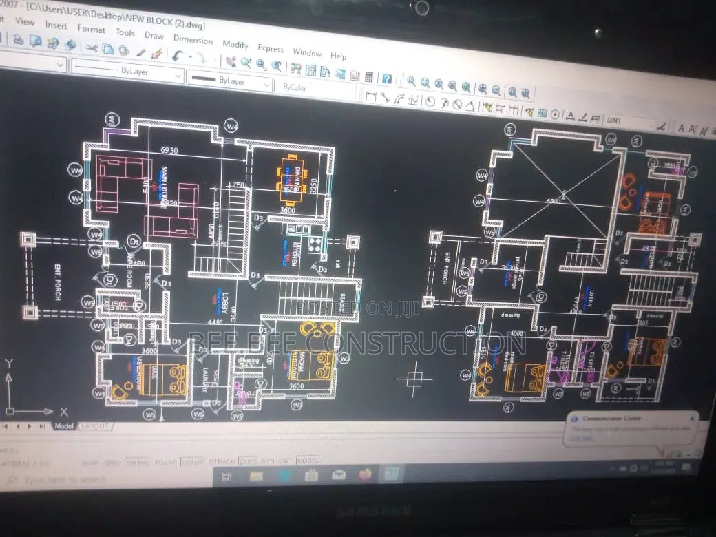Select the Arc Length dimension tool
Viewport: 716px width, 537px height.
click(399, 98)
